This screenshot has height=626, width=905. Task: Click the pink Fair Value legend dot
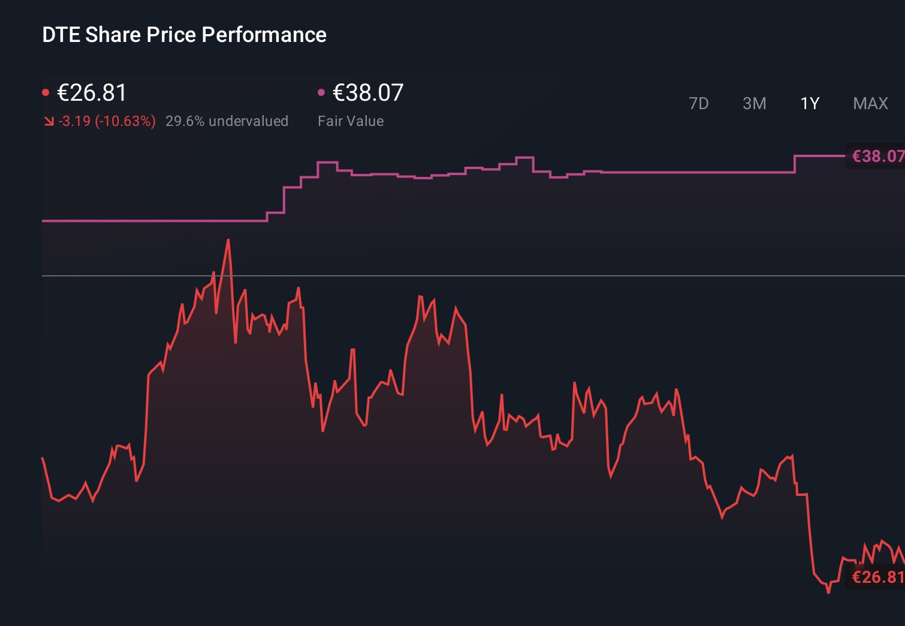point(321,92)
